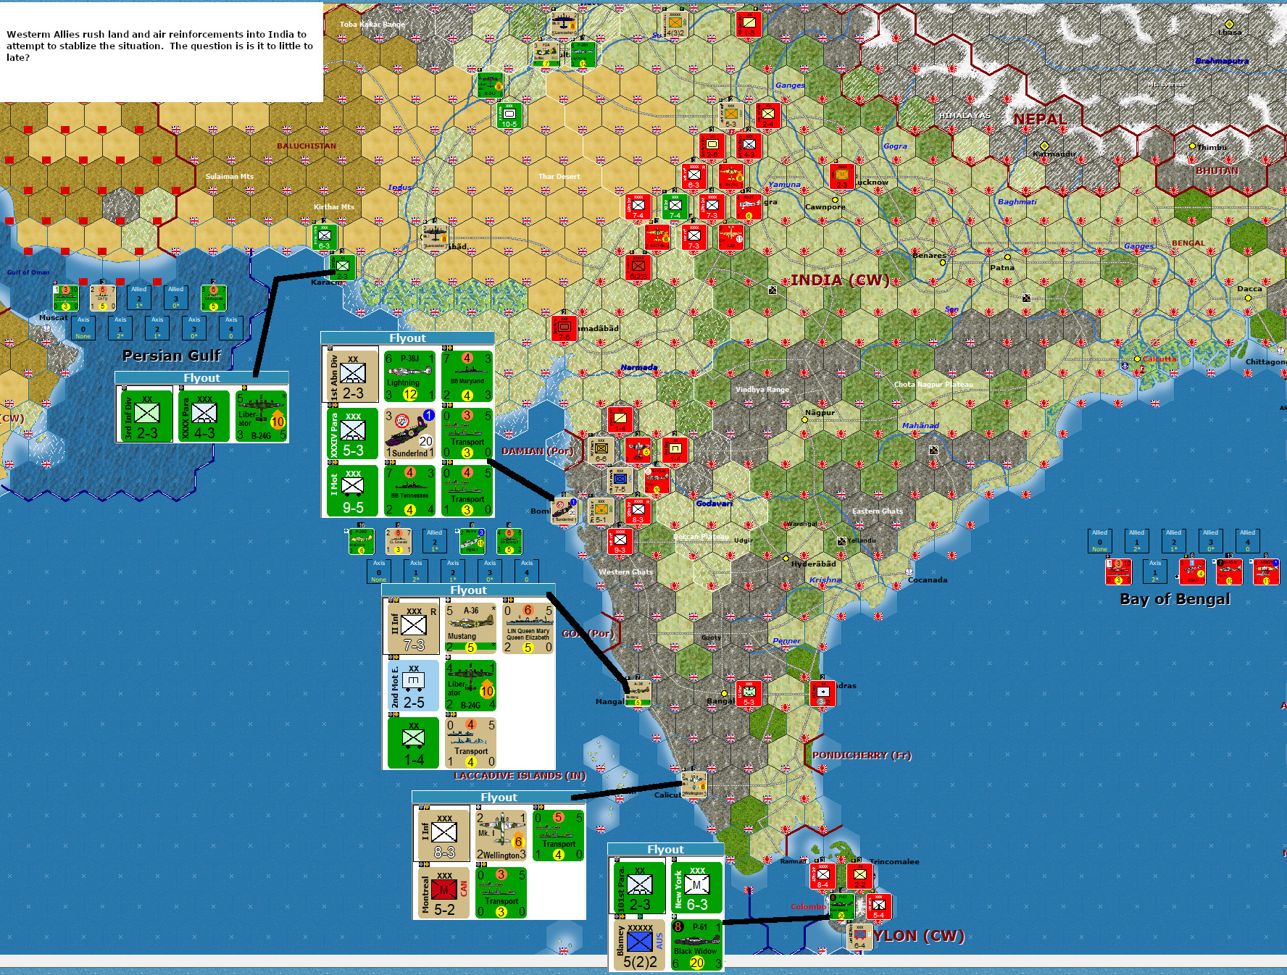This screenshot has height=975, width=1287.
Task: Click the Blamey 5(2)2 HQ counter
Action: click(x=638, y=945)
